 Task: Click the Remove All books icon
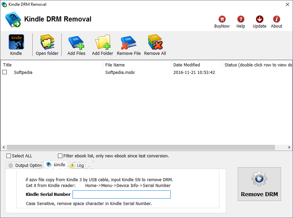[155, 42]
